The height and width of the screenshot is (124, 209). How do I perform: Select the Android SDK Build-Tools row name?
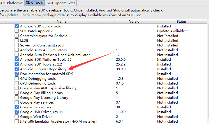click(40, 26)
